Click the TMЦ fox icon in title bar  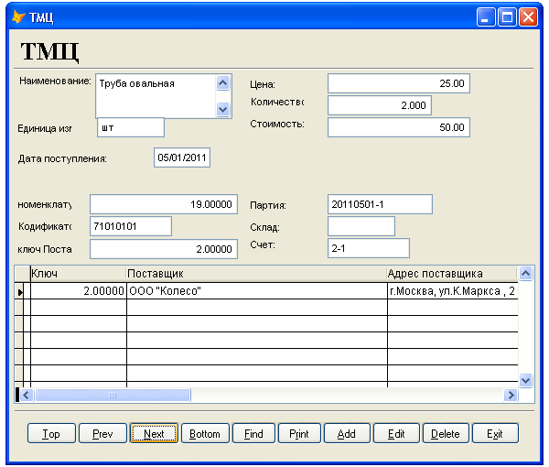tap(17, 16)
